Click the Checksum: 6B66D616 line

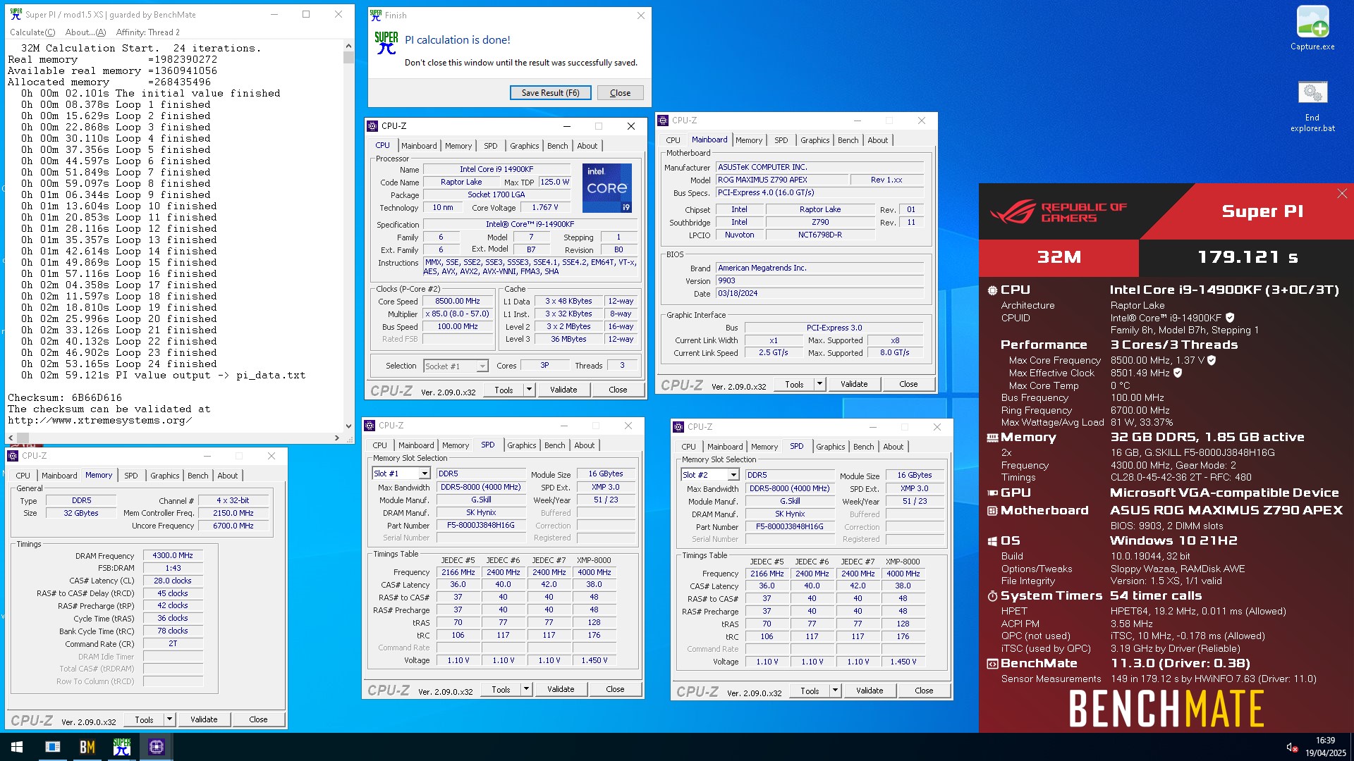click(x=65, y=397)
